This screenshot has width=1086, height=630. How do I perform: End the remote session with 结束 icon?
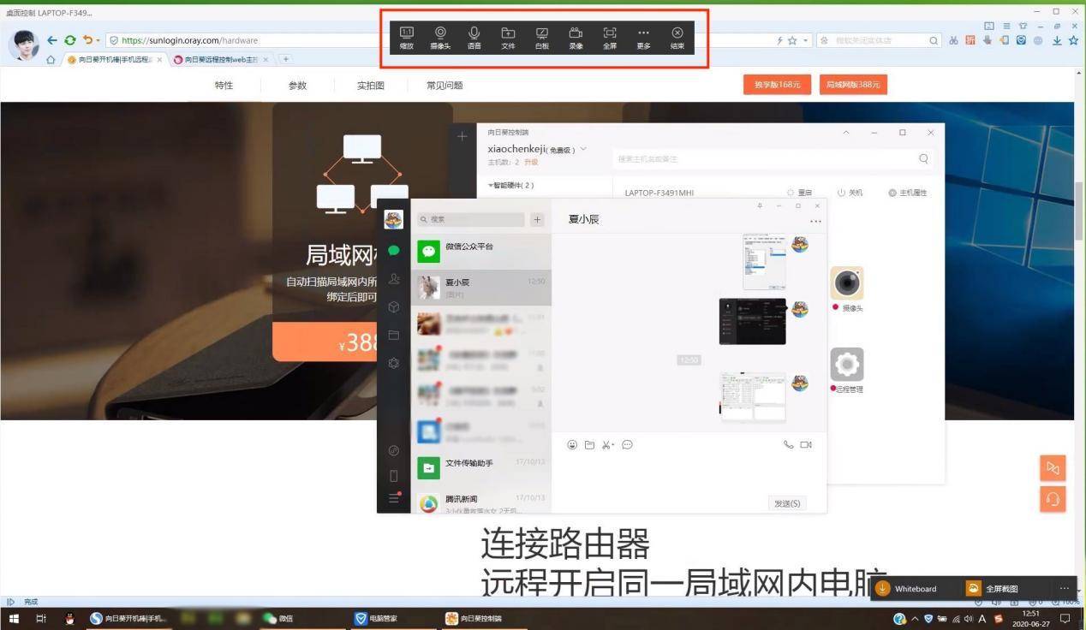[677, 39]
